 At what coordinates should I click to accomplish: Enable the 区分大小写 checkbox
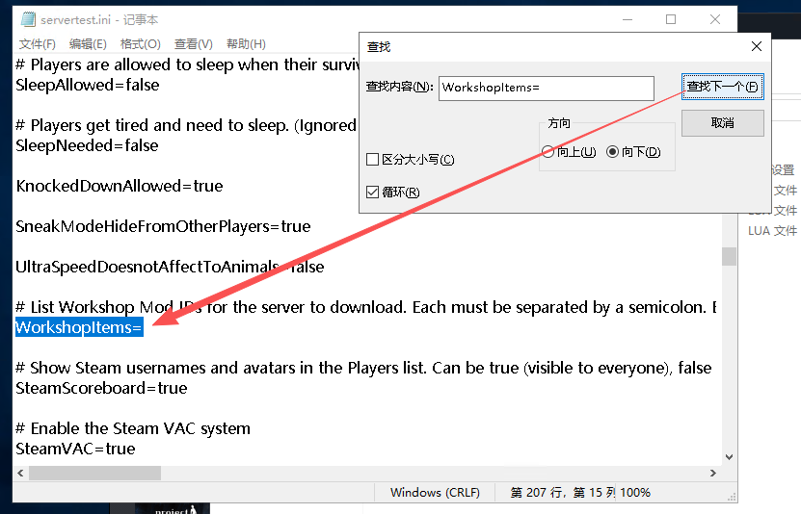coord(373,160)
